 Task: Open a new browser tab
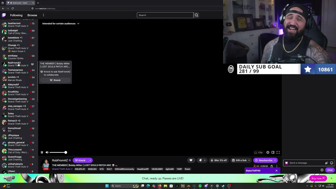[x=38, y=3]
